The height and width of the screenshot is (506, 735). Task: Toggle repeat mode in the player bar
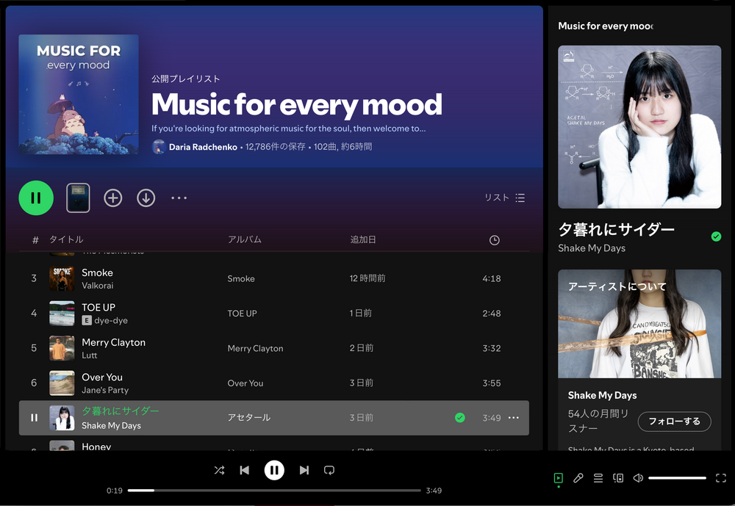click(x=329, y=470)
